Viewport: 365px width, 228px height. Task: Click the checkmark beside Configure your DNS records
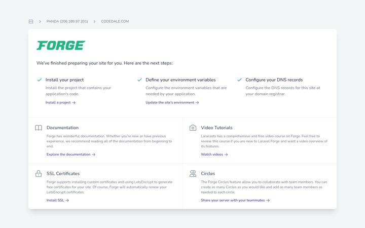click(x=239, y=80)
